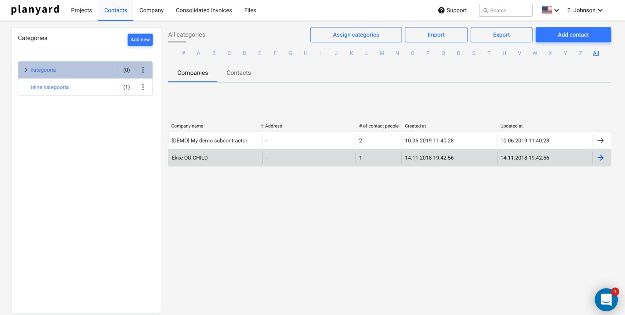625x315 pixels.
Task: Filter companies by letter P
Action: [428, 53]
